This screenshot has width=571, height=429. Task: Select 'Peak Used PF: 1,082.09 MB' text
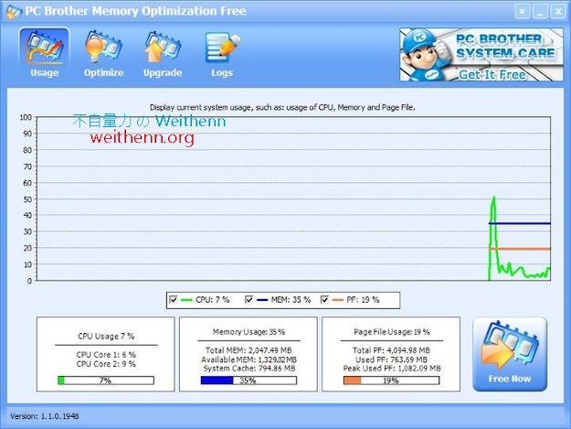coord(392,368)
